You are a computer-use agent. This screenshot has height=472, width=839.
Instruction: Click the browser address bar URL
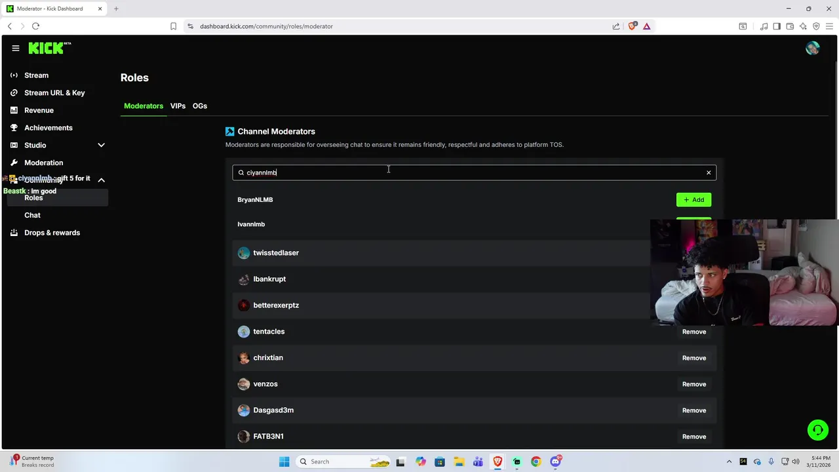click(266, 26)
